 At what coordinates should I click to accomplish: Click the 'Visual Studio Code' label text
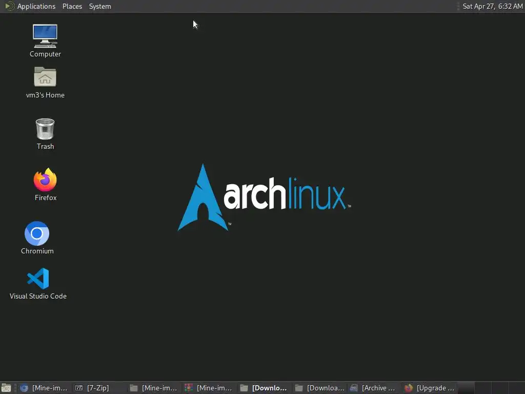point(38,296)
